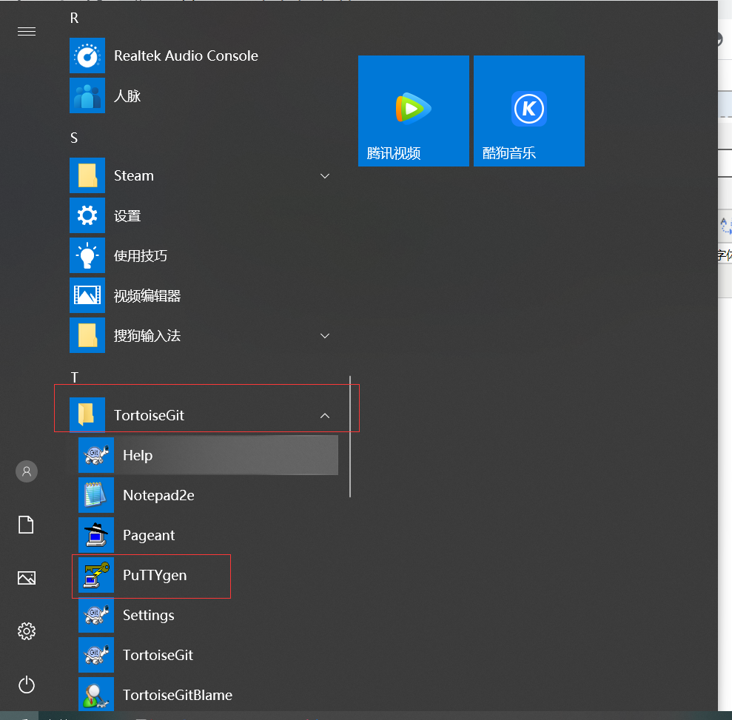Open the hamburger menu at top left

point(27,31)
